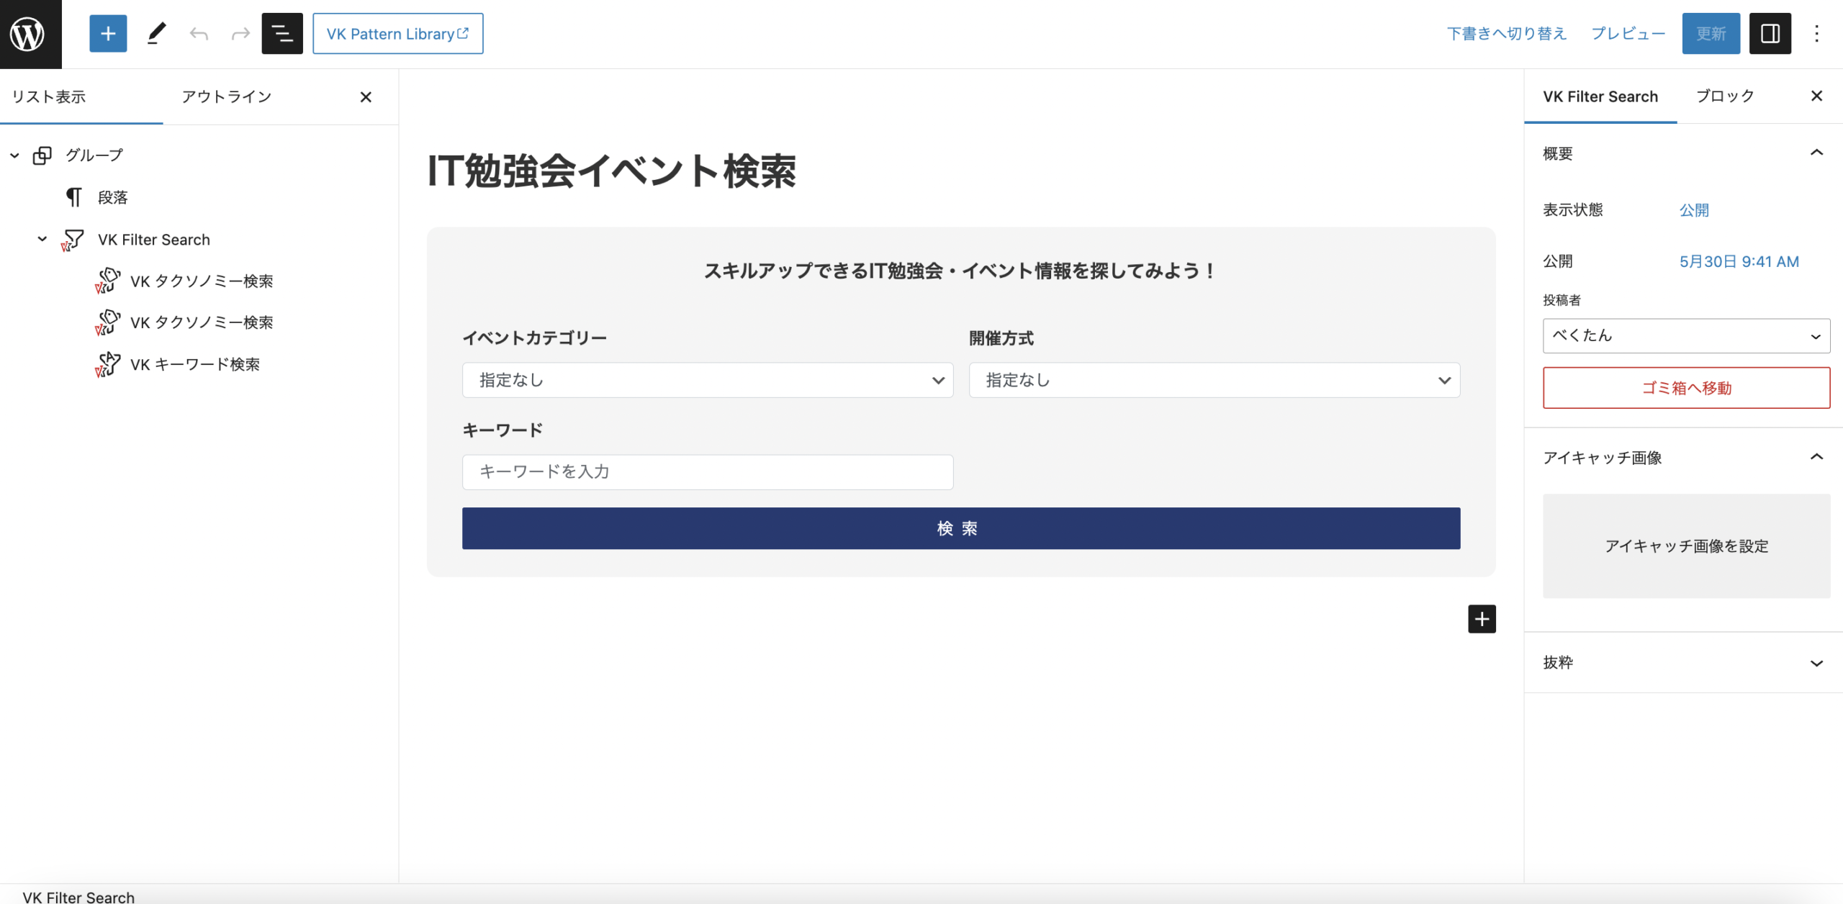This screenshot has width=1843, height=904.
Task: Click the 更新 update button
Action: 1711,33
